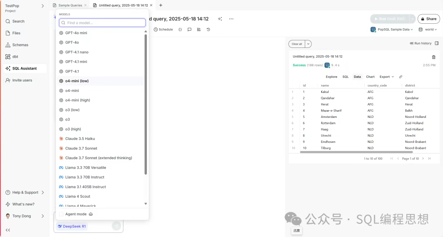443x237 pixels.
Task: Pick the GPT-4.1 model
Action: [x=72, y=71]
